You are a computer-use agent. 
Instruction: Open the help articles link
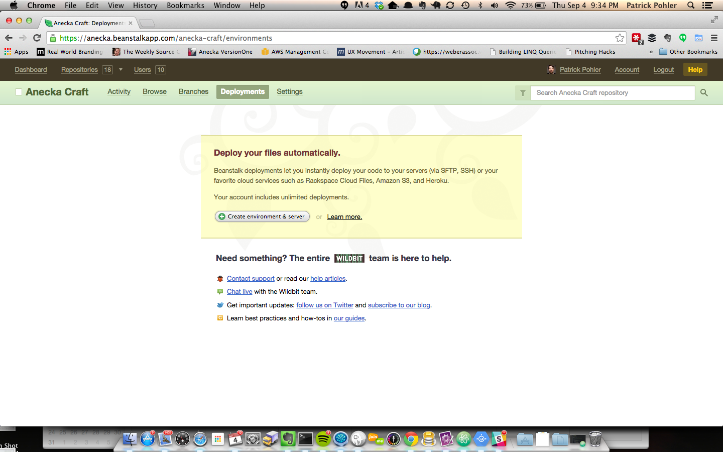click(328, 278)
